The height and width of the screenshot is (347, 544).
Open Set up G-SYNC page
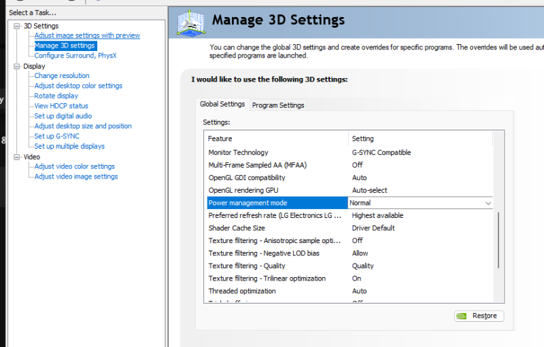57,136
